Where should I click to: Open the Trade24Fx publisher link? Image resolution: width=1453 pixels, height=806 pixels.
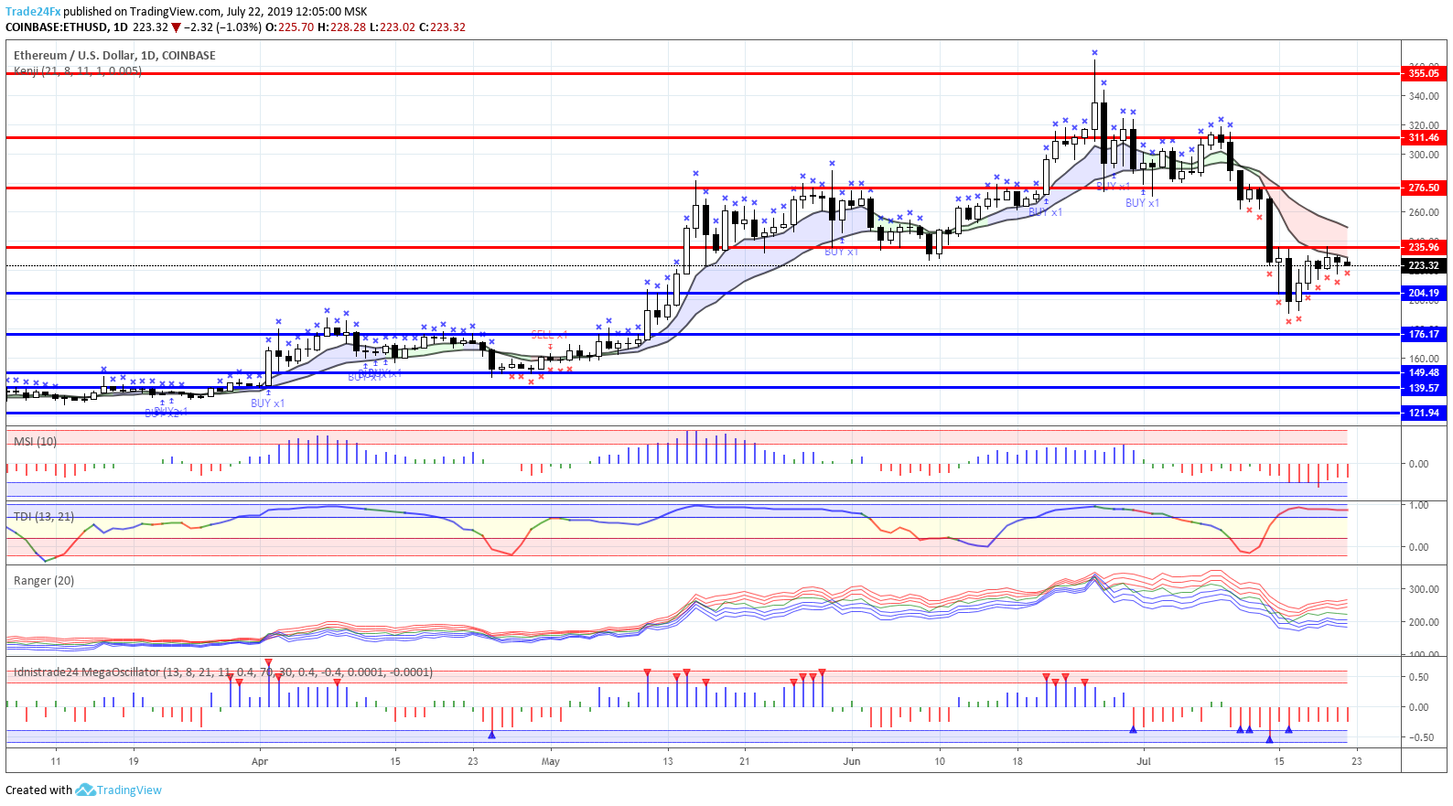tap(33, 12)
